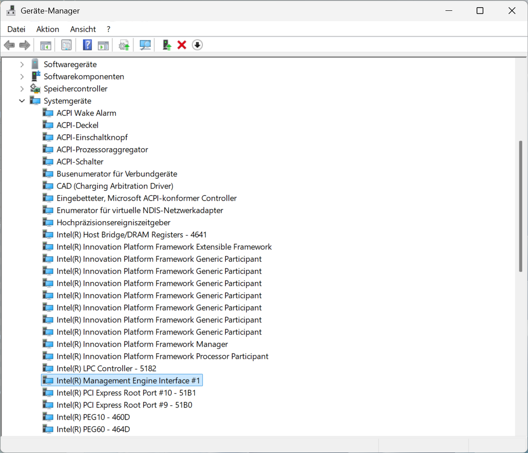Open the Aktion menu
The image size is (528, 453).
[x=47, y=29]
